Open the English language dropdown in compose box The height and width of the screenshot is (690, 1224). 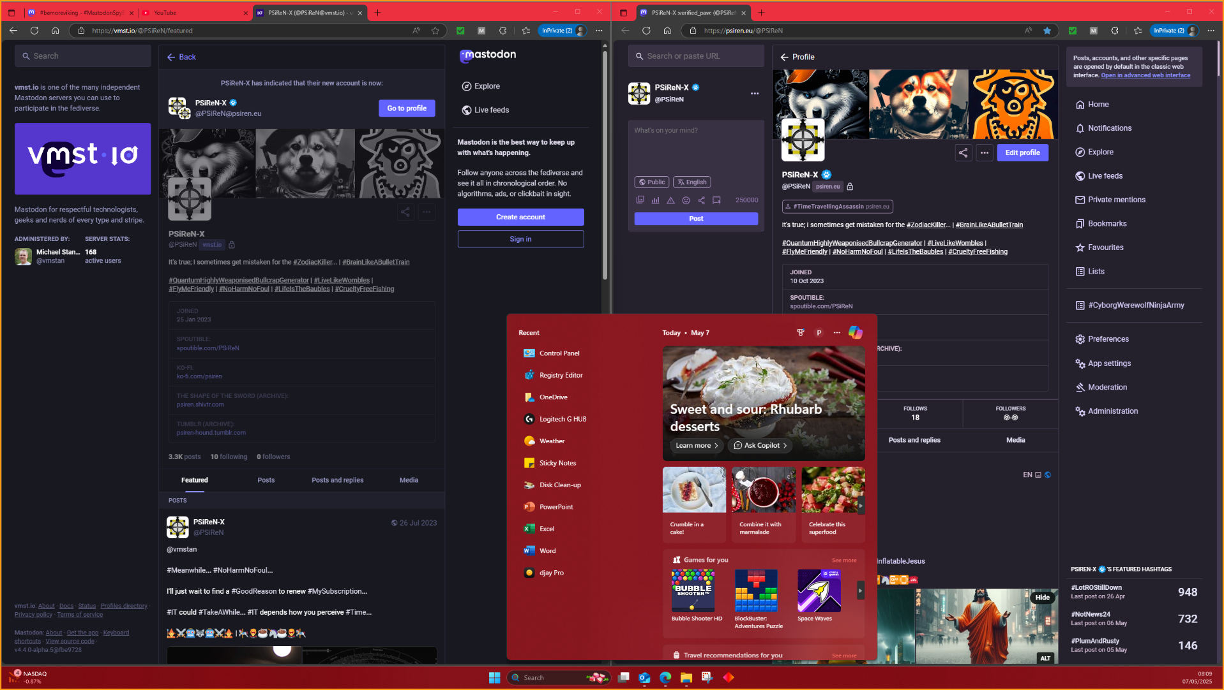[691, 182]
